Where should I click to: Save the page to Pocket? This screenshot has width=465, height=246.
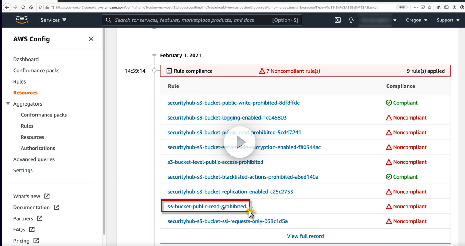click(423, 7)
